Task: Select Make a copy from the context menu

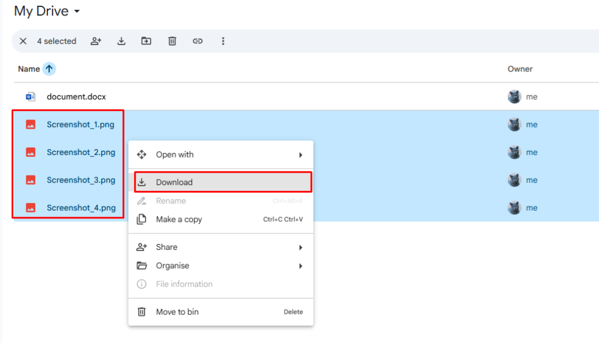Action: click(x=175, y=219)
